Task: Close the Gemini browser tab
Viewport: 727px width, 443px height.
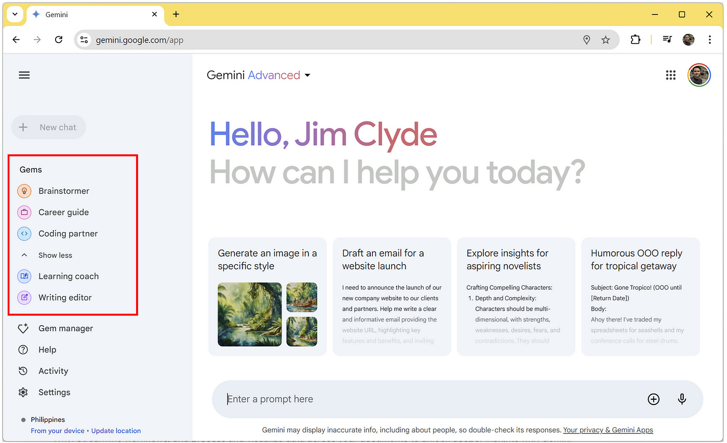Action: 154,15
